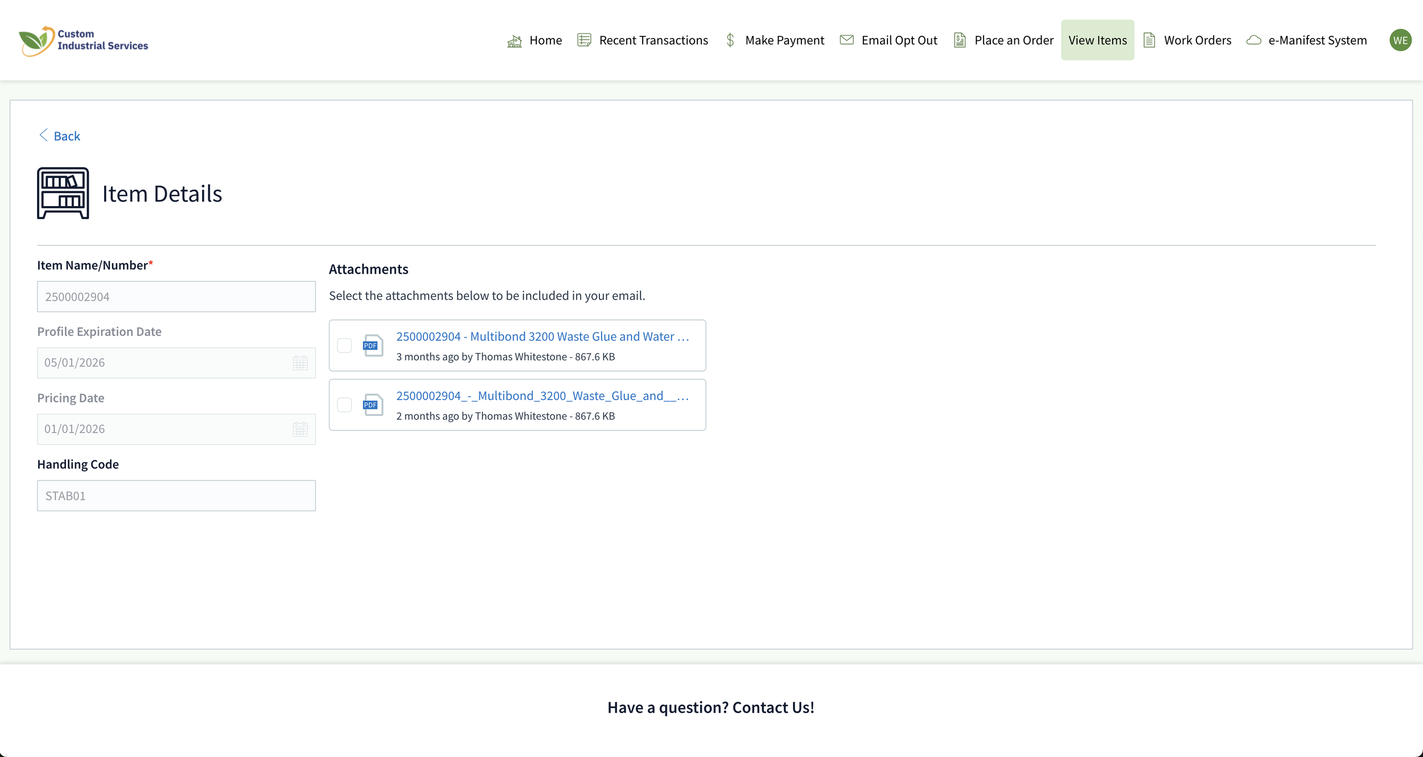Check the second underscore-named attachment checkbox
Viewport: 1423px width, 757px height.
[x=344, y=405]
